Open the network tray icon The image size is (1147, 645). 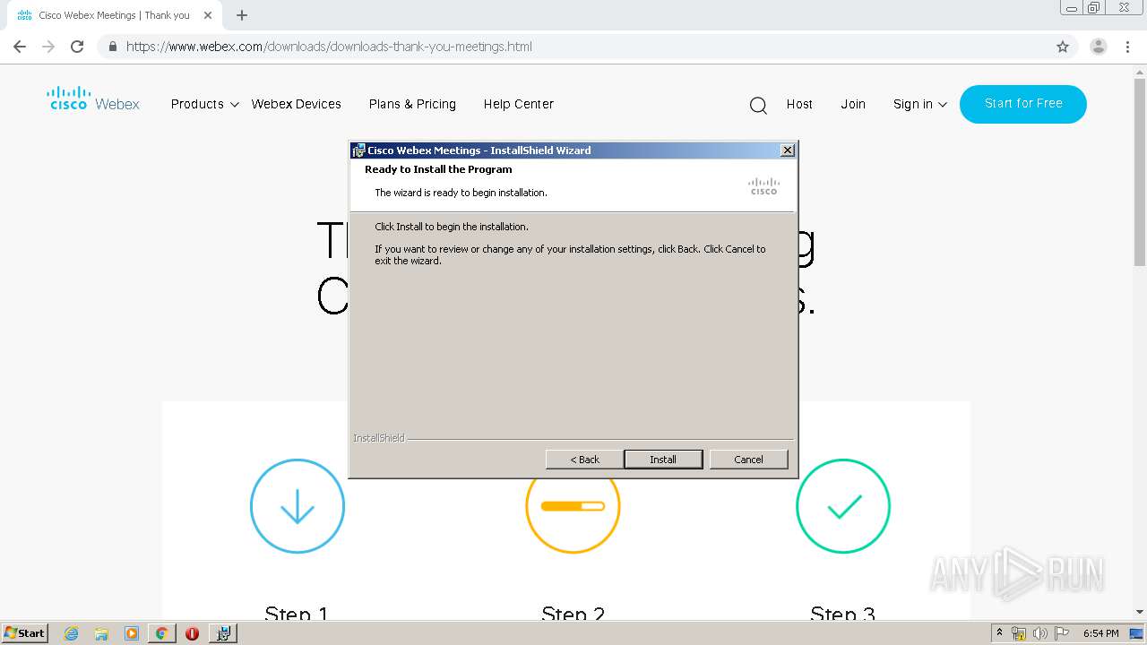1019,633
